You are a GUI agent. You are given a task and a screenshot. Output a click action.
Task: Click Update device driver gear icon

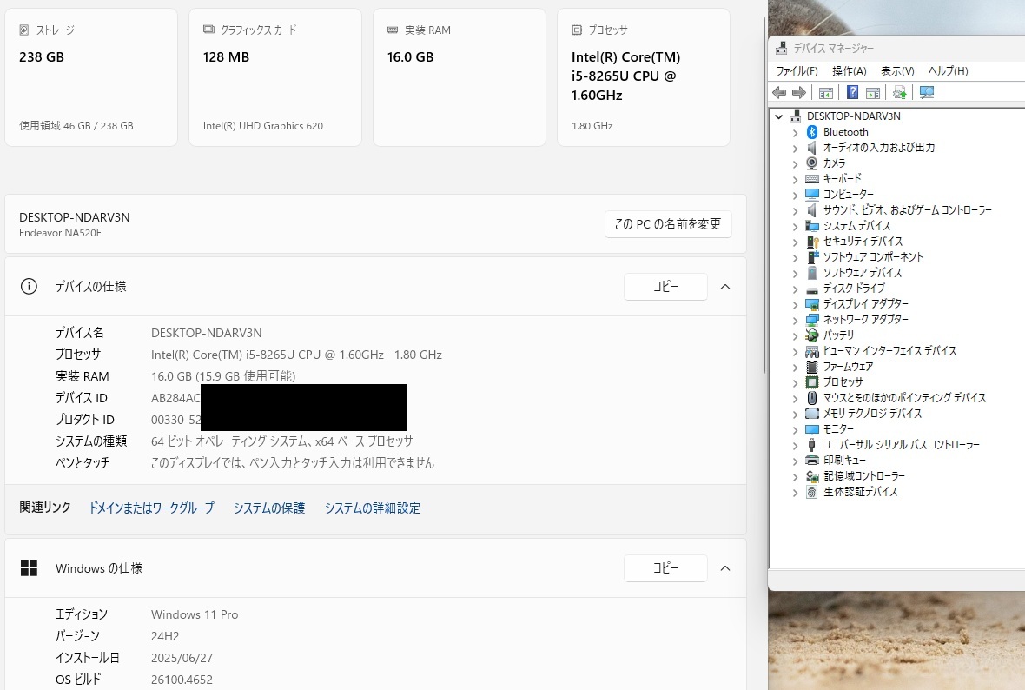[900, 93]
